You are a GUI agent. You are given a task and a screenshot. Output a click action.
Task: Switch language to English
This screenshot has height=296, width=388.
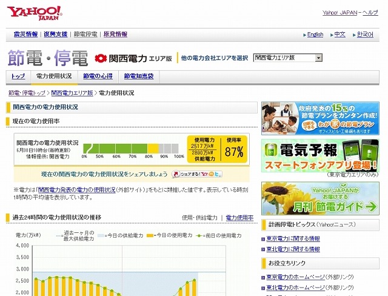pyautogui.click(x=315, y=35)
